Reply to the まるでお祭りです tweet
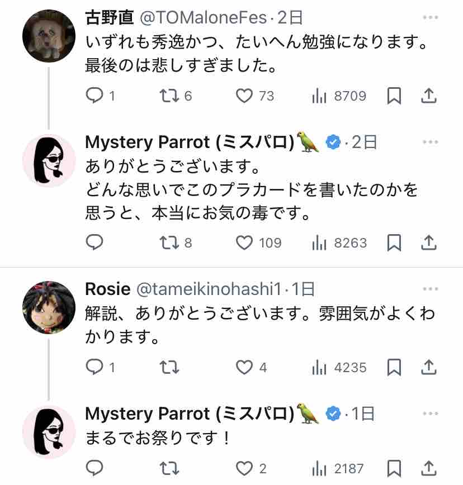The height and width of the screenshot is (485, 463). coord(95,468)
